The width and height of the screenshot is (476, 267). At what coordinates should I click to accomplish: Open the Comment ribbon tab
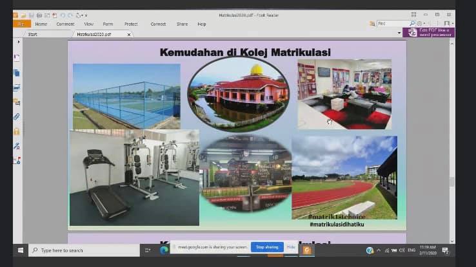65,24
